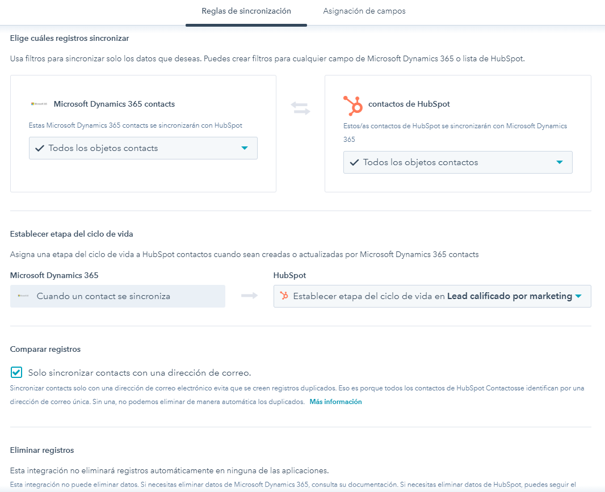Open the Más información link
605x492 pixels.
coord(335,402)
